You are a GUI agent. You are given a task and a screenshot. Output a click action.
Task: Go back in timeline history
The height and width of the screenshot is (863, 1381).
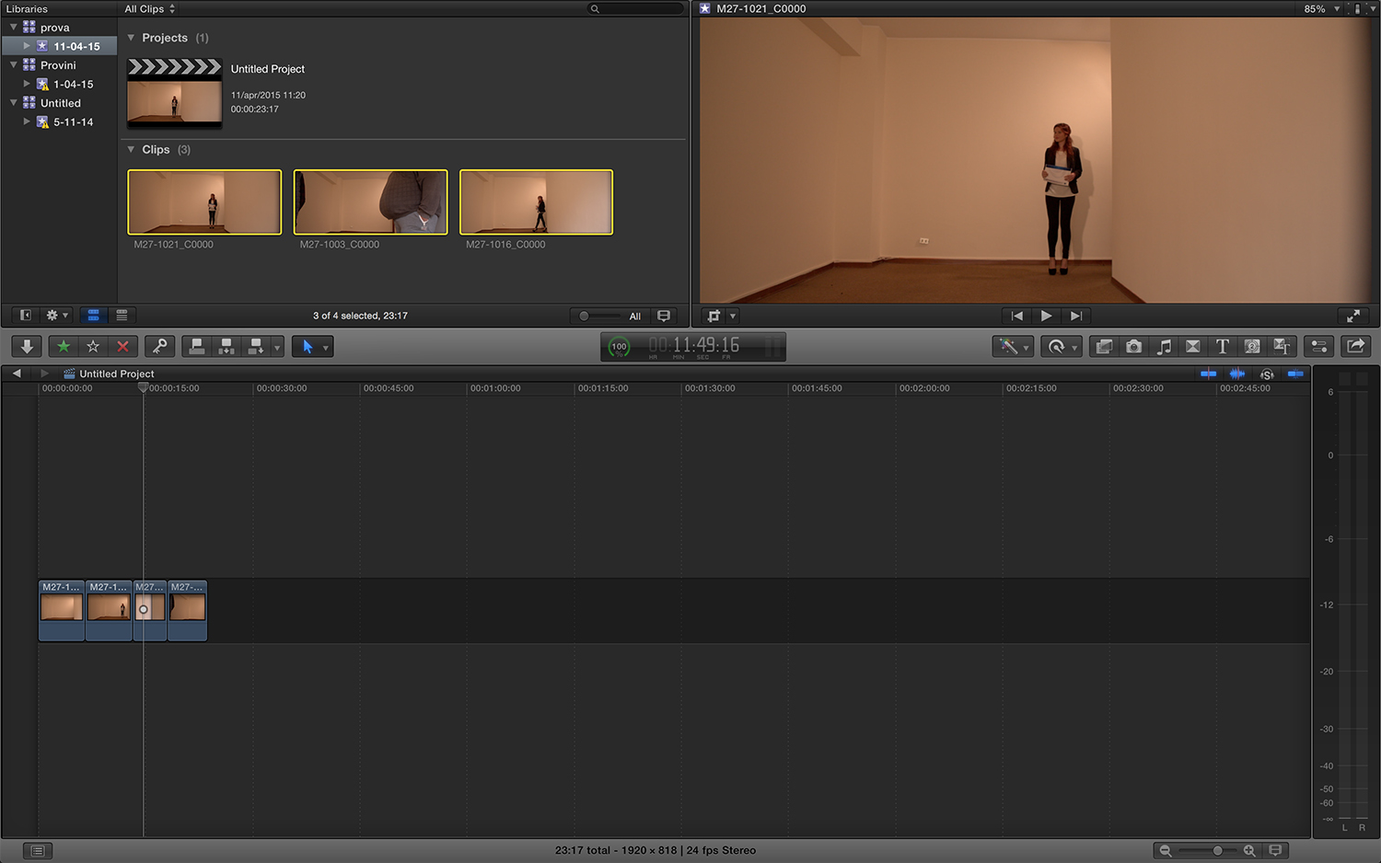(17, 374)
